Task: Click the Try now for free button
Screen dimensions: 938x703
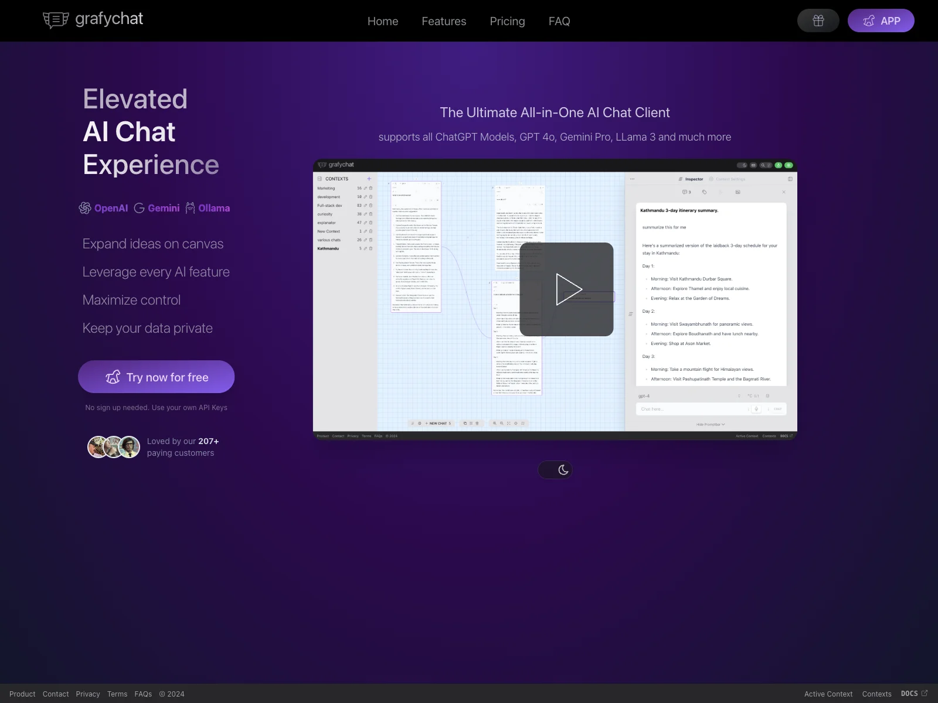Action: [x=157, y=377]
